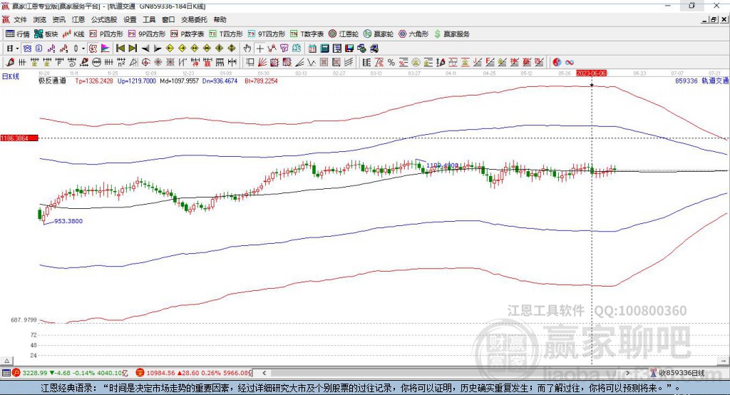Open the 行情 market quotes view
Viewport: 730px width, 395px height.
coord(17,34)
